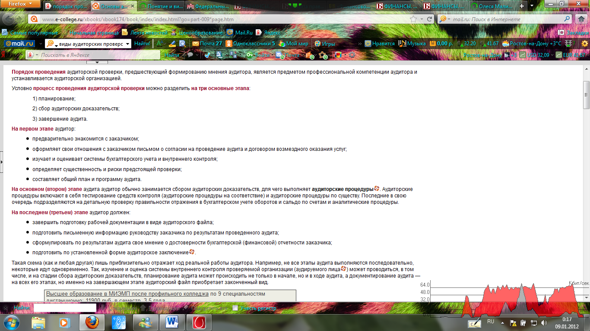This screenshot has height=331, width=590.
Task: Click the speech bubble icon on Yandex bar
Action: 190,55
